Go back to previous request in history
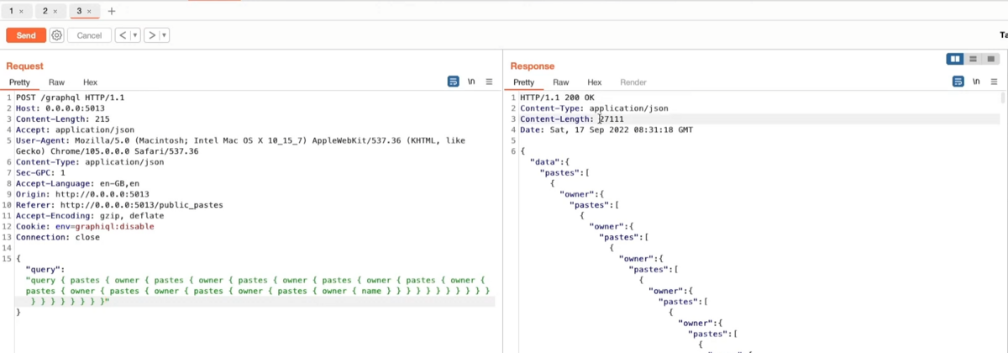This screenshot has width=1008, height=353. click(x=123, y=35)
